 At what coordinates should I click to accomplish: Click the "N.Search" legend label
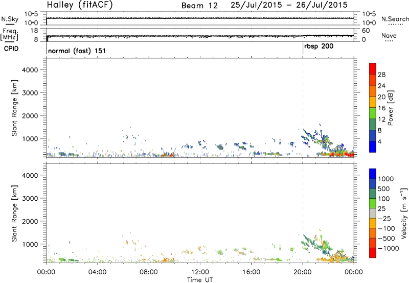click(395, 19)
